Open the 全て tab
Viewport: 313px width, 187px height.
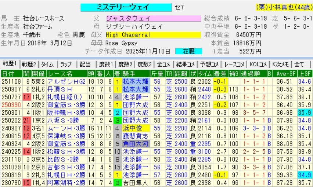pyautogui.click(x=299, y=64)
